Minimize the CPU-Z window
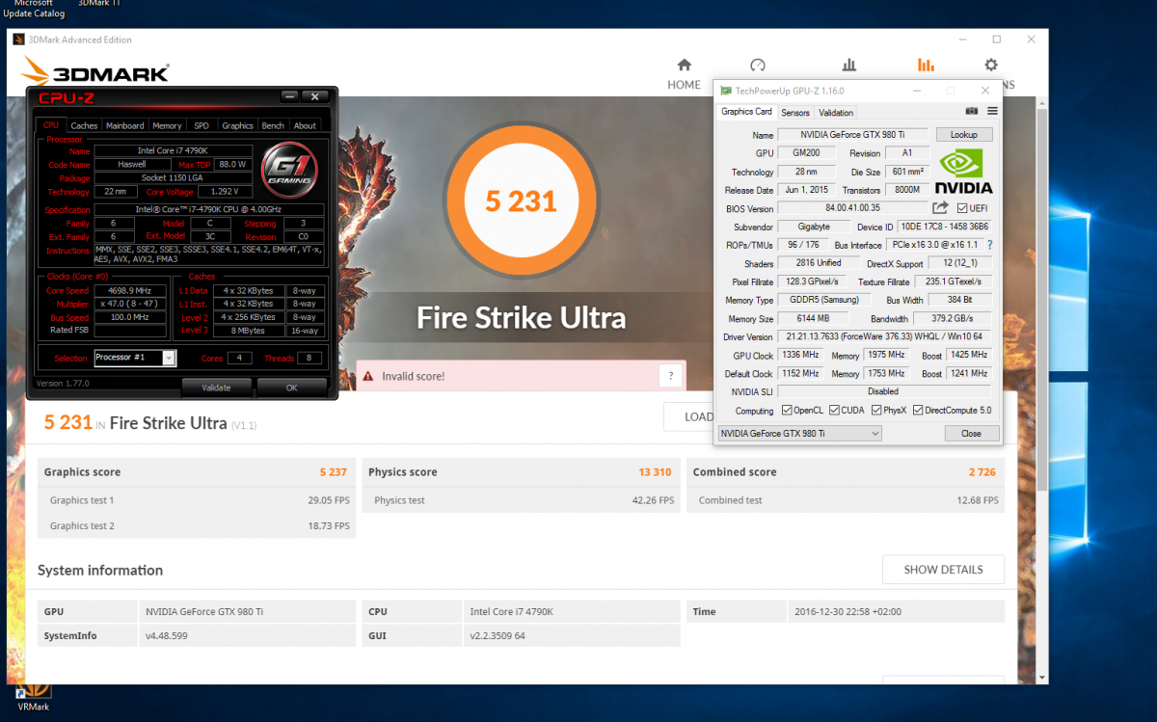 (289, 96)
